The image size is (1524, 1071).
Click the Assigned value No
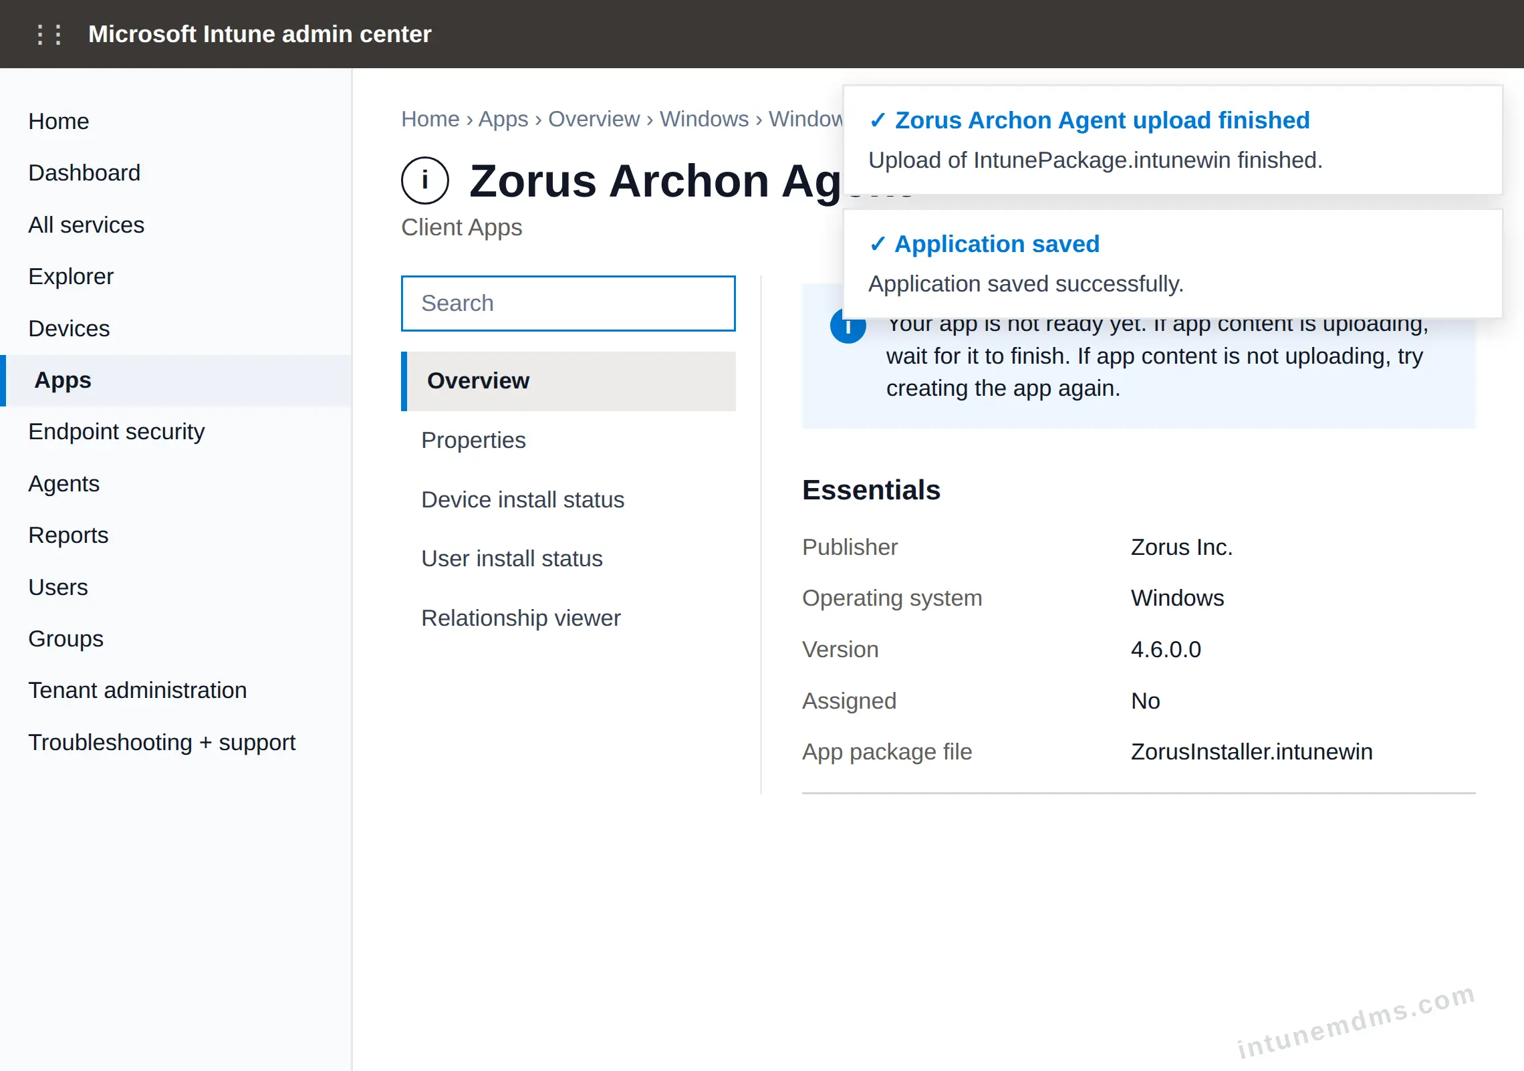pos(1145,701)
